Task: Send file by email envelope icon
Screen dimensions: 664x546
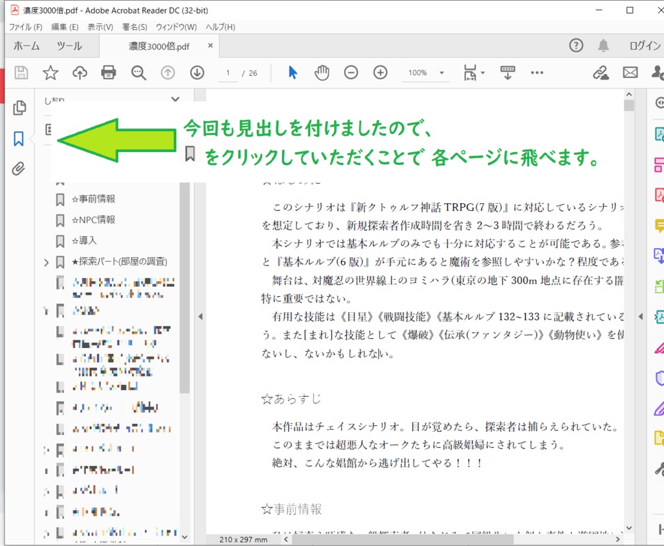Action: point(630,73)
